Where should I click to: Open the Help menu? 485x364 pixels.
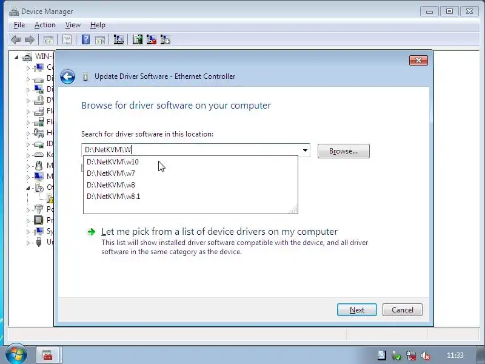coord(98,25)
